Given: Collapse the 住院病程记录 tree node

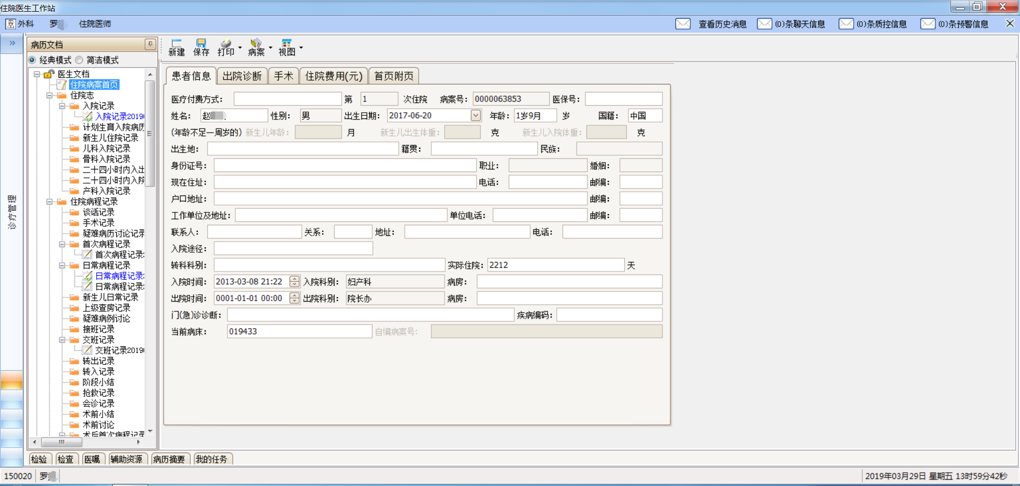Looking at the screenshot, I should [49, 202].
